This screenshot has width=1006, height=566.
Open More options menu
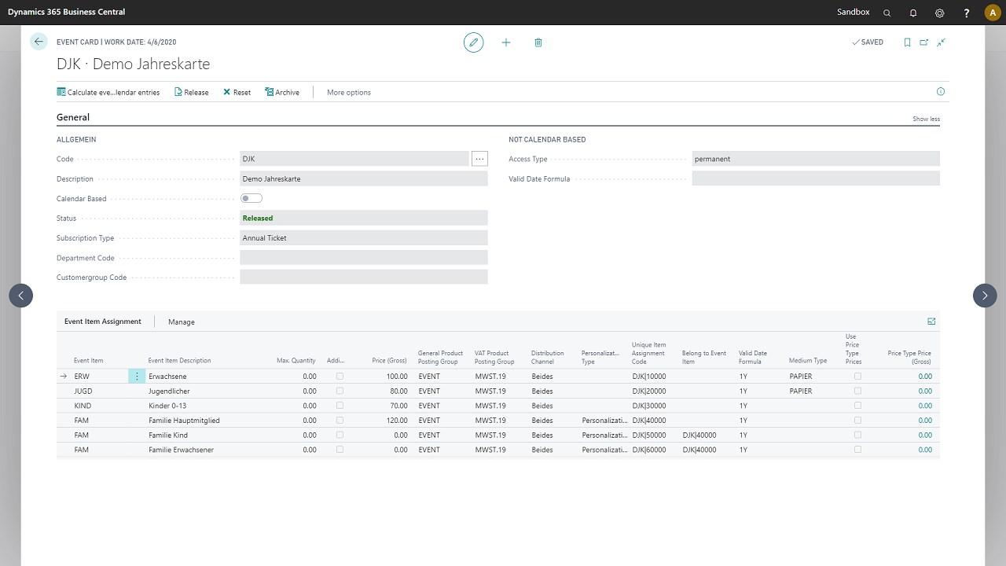(x=349, y=93)
